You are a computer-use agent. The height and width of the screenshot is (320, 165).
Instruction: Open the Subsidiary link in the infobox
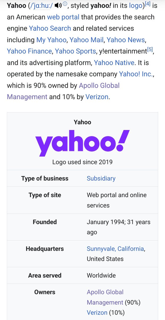click(101, 178)
